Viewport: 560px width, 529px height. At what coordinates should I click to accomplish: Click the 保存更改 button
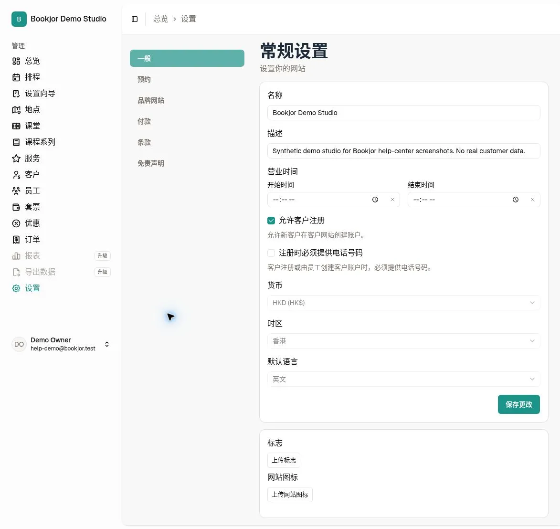518,404
